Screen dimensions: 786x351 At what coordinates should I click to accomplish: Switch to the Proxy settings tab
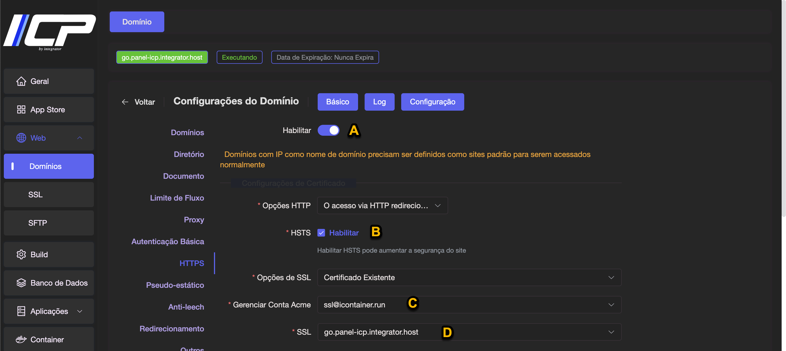pyautogui.click(x=194, y=220)
